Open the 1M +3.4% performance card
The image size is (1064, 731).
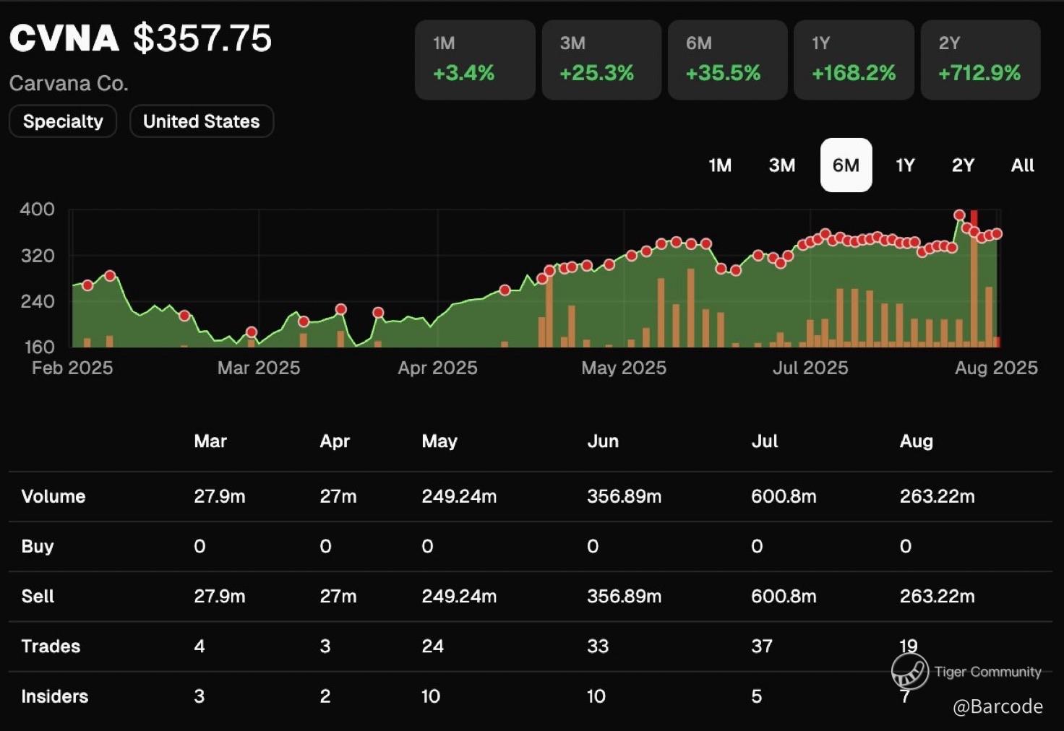point(475,60)
